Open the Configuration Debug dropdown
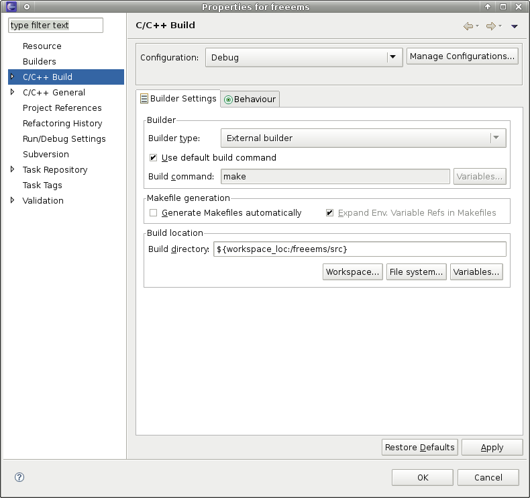Viewport: 530px width, 498px height. pos(304,57)
